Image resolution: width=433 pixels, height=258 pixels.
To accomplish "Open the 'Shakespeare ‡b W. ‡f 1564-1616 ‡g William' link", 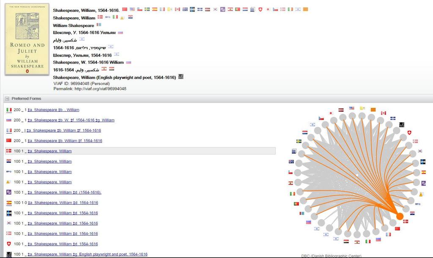I will (71, 120).
